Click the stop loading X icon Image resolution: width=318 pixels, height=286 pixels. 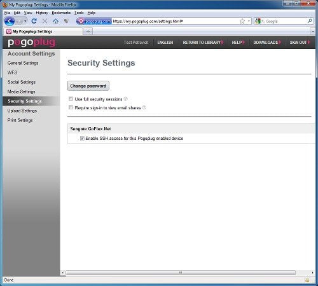coord(45,21)
